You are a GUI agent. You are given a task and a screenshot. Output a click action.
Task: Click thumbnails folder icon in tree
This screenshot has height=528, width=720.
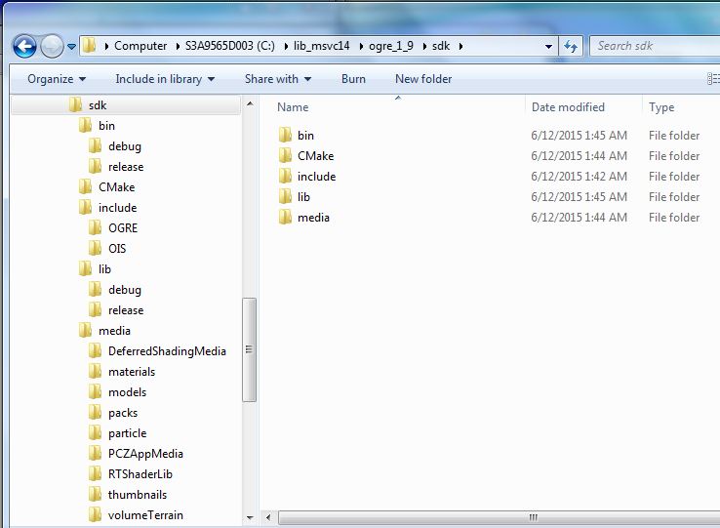(95, 495)
